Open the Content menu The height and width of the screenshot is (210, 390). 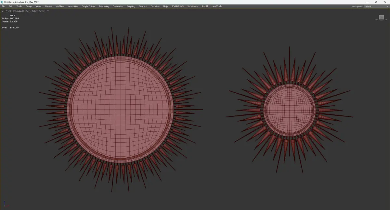click(143, 6)
